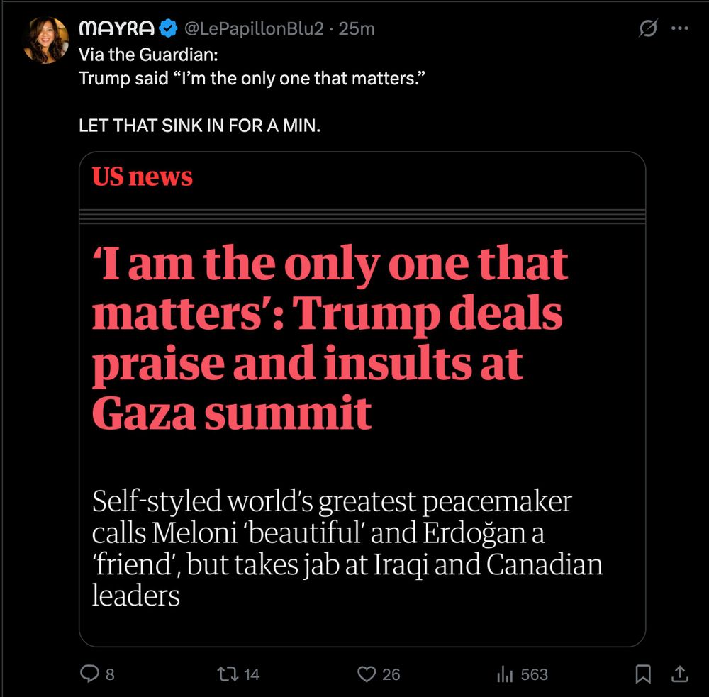Click the Grok circle-slash icon
The image size is (709, 697).
[x=647, y=29]
